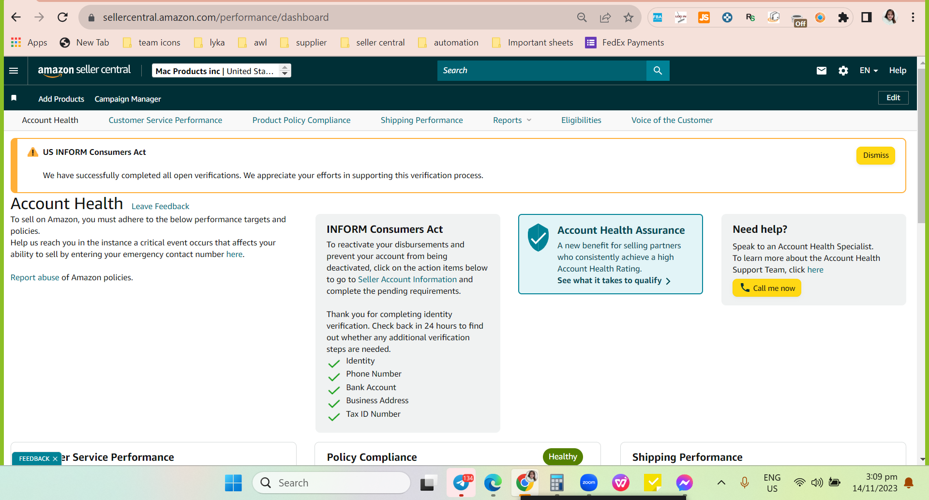
Task: Switch to the Eligibilities tab
Action: point(581,120)
